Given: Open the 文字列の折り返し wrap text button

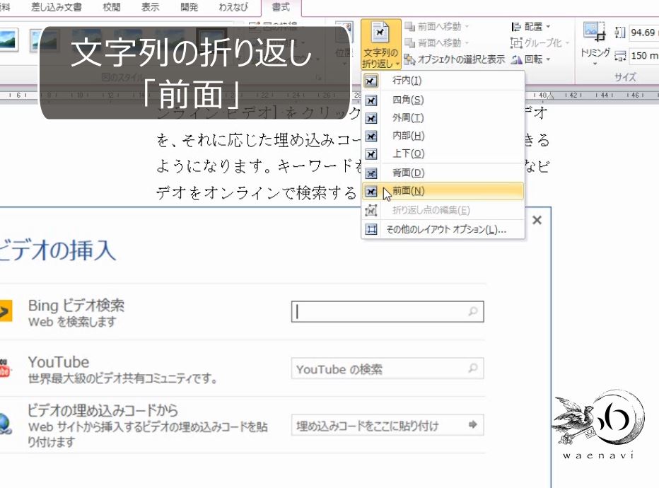Looking at the screenshot, I should 381,45.
